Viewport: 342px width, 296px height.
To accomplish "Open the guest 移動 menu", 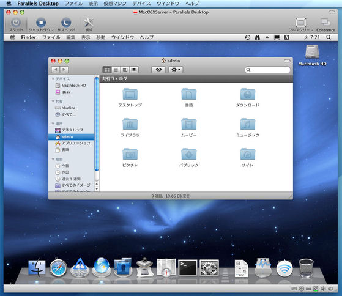I will pos(101,37).
